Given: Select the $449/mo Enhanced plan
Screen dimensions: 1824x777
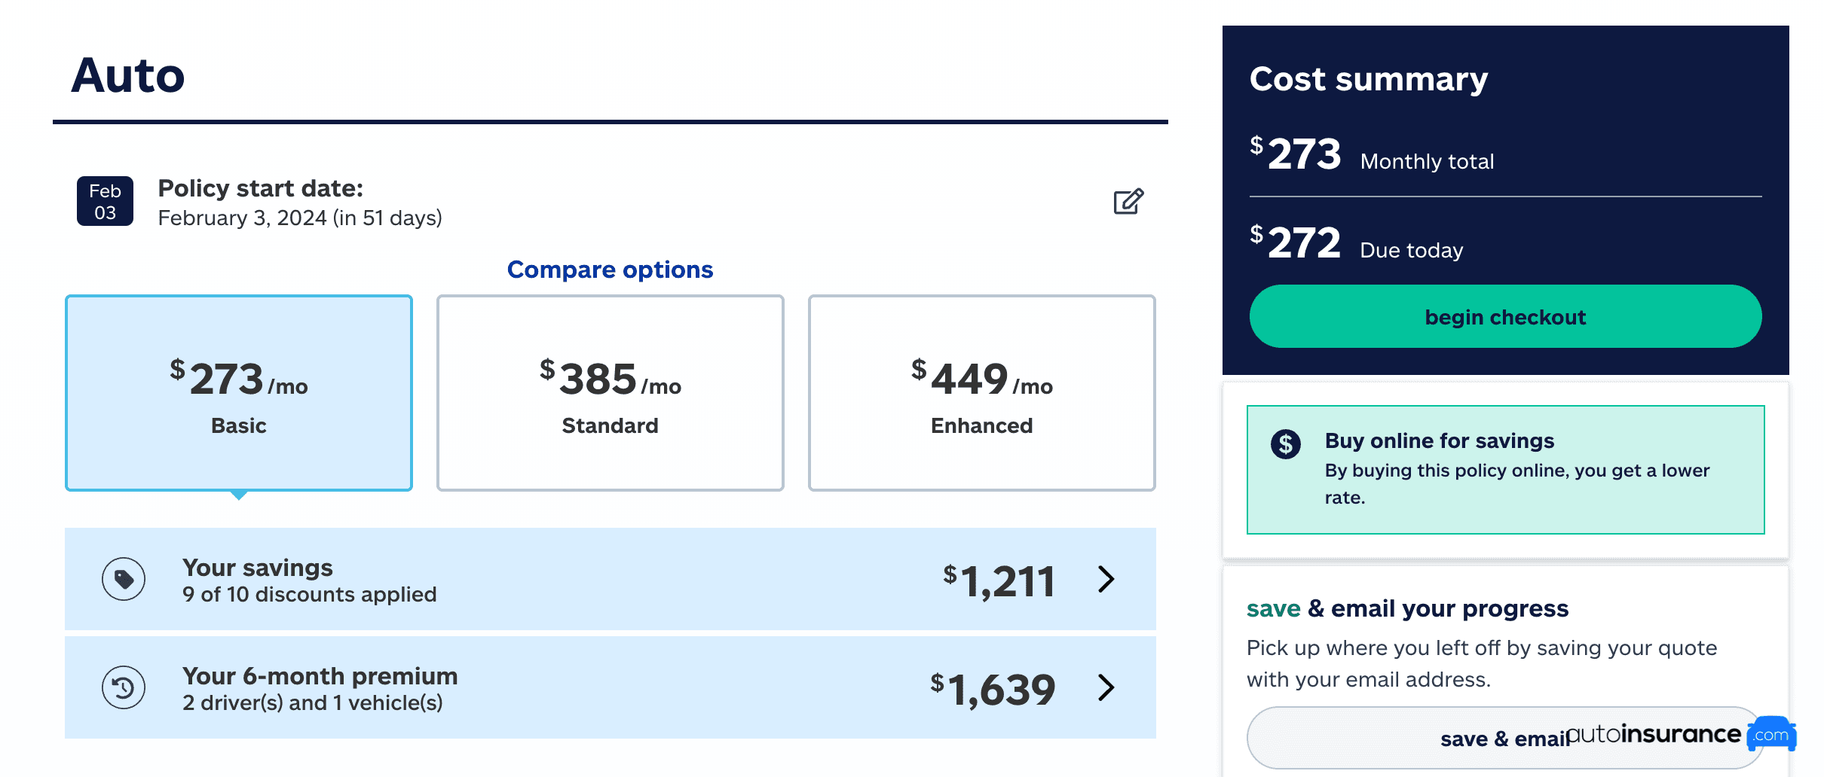Looking at the screenshot, I should (982, 393).
